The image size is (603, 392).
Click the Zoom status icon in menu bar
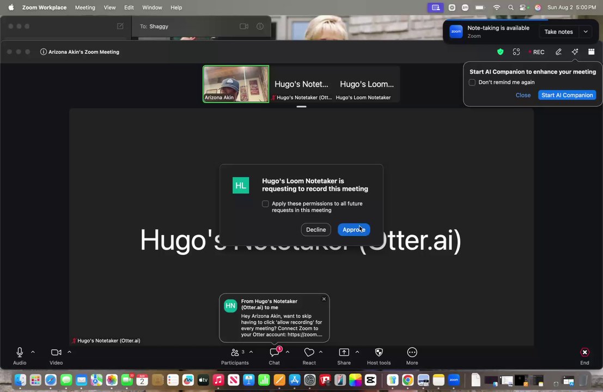[x=465, y=8]
